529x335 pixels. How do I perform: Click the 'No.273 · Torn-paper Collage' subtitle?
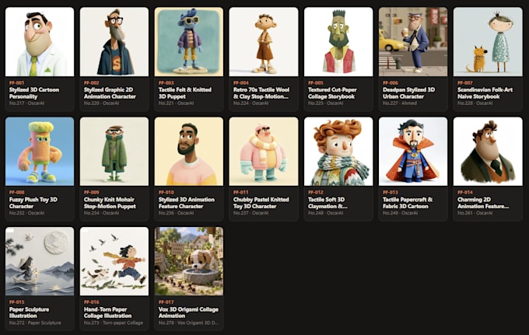(x=114, y=323)
